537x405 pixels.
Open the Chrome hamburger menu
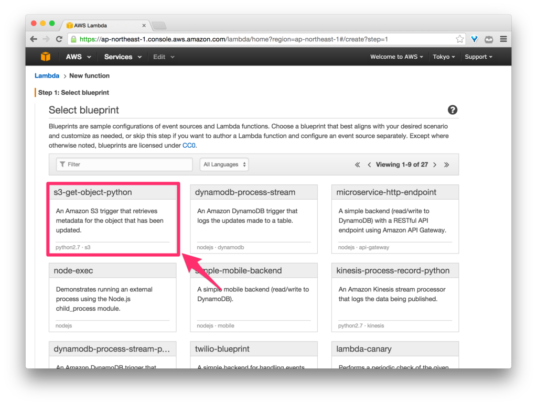tap(503, 39)
